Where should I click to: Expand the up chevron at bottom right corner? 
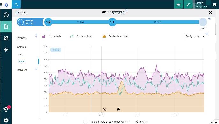[216, 123]
